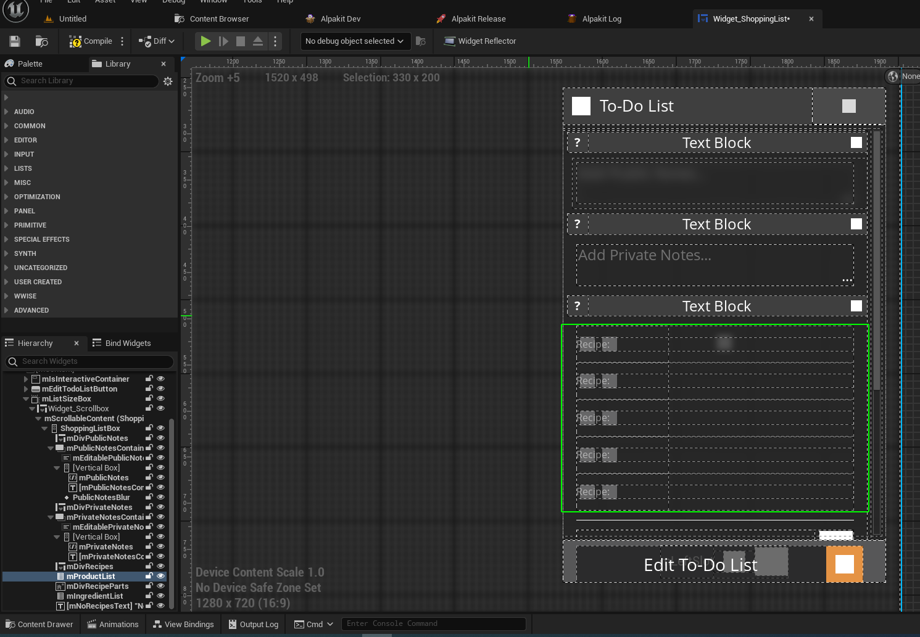
Task: Select the ShoppingListBox tree item
Action: (x=90, y=429)
